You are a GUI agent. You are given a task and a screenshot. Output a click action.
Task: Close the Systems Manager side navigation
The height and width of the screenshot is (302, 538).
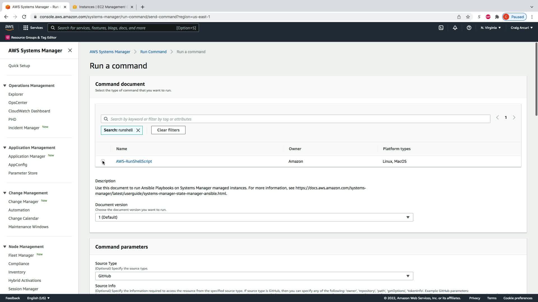point(70,50)
